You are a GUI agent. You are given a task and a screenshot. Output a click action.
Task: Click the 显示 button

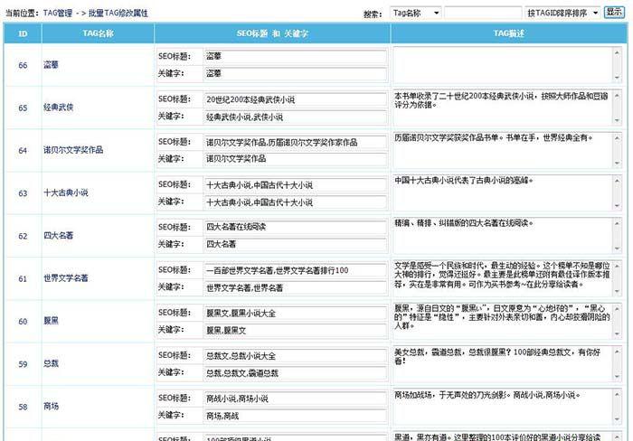(x=614, y=12)
